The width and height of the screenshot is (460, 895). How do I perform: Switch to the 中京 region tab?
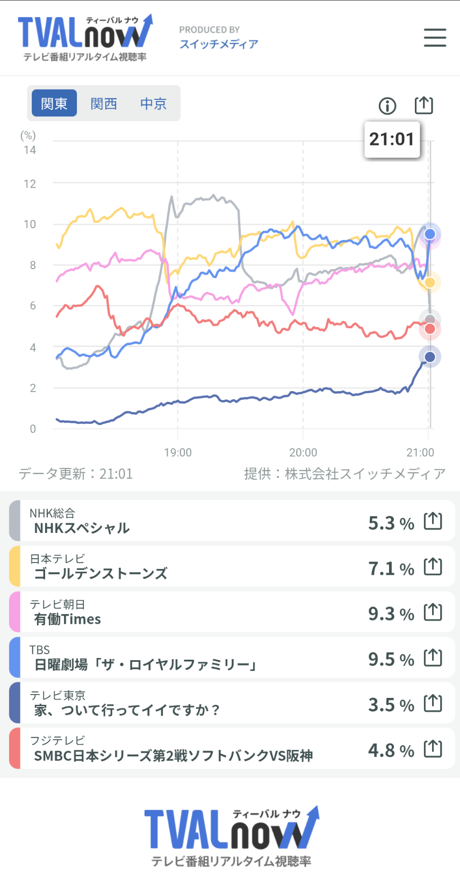(x=153, y=103)
